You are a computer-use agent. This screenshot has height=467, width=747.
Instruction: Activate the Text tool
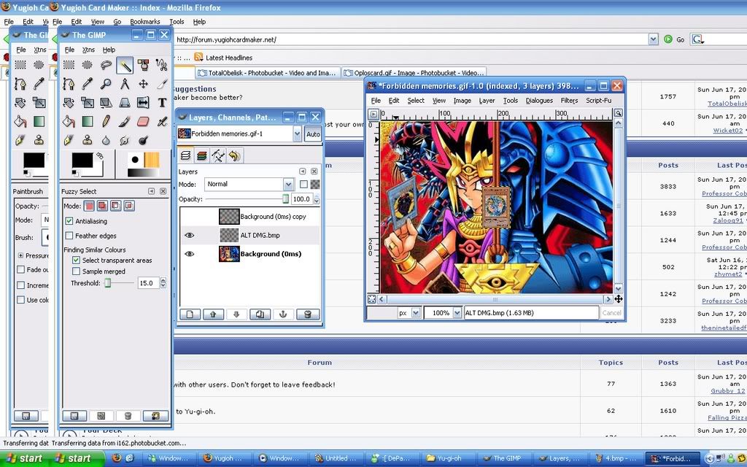point(162,102)
